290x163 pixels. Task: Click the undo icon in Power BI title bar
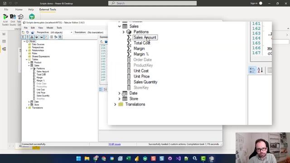(x=10, y=3)
